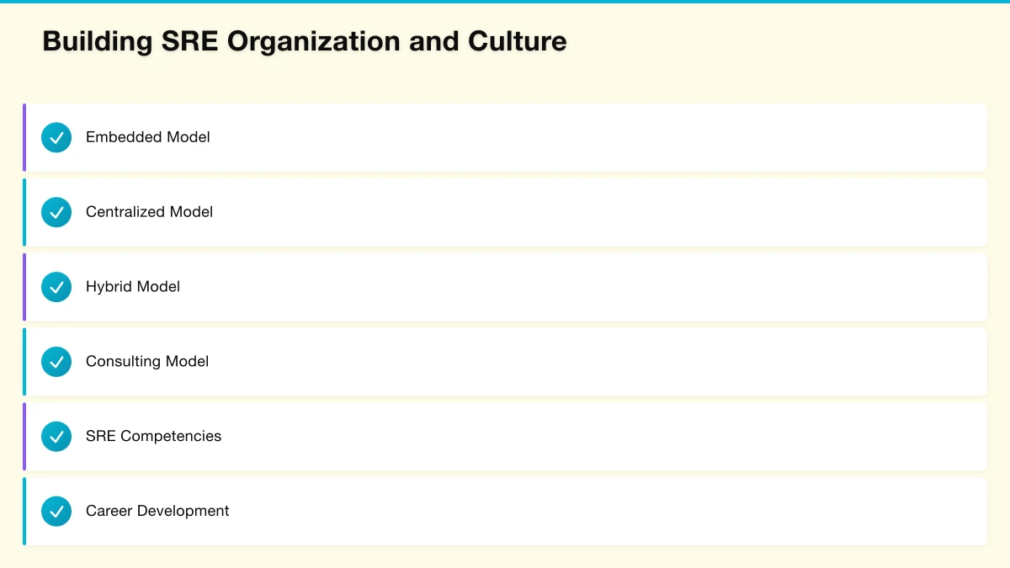Click the 'Consulting Model' text label

(x=147, y=362)
